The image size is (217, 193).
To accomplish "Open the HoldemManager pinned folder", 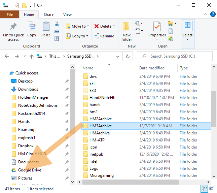I will pos(33,97).
